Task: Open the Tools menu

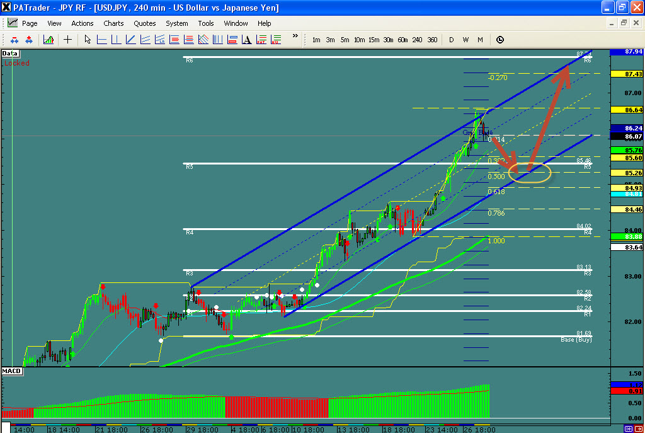Action: [206, 23]
